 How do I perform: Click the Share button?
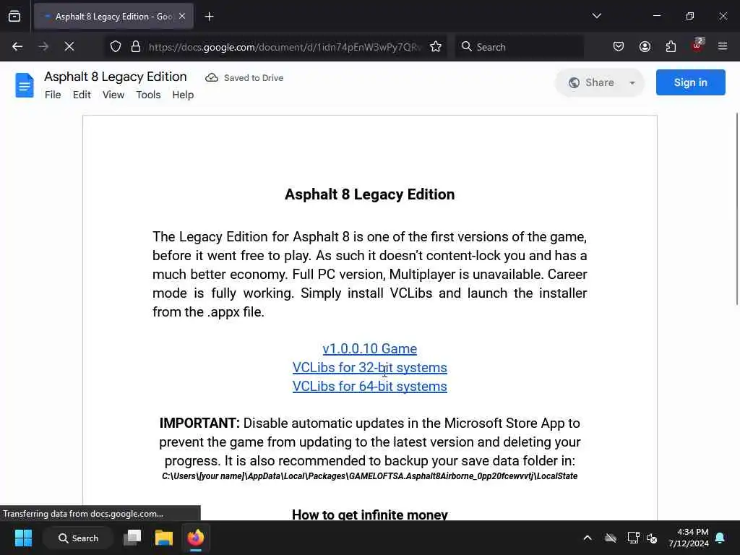591,82
